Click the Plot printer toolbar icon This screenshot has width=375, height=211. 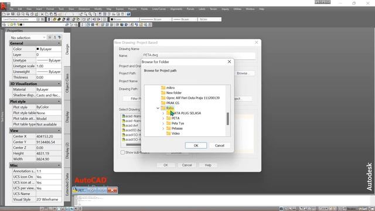[x=18, y=14]
